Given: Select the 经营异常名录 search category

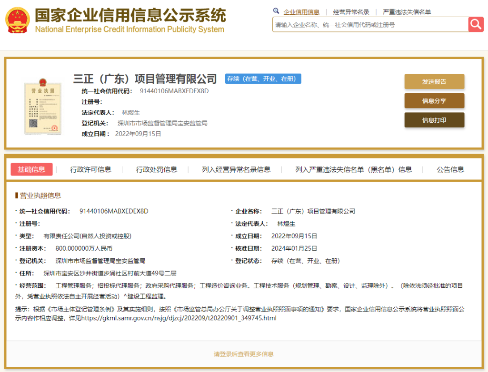Looking at the screenshot, I should [351, 12].
